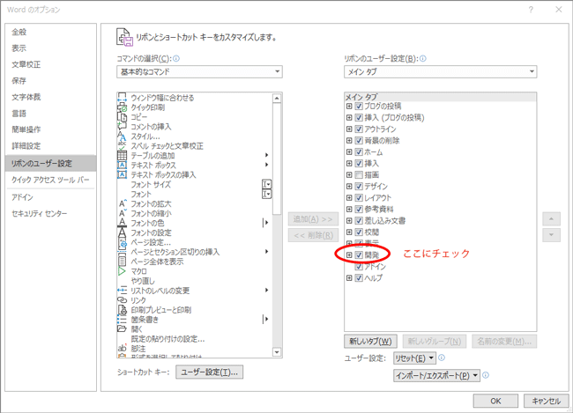This screenshot has height=413, width=573.
Task: Click the キャンセル button
Action: click(x=546, y=401)
